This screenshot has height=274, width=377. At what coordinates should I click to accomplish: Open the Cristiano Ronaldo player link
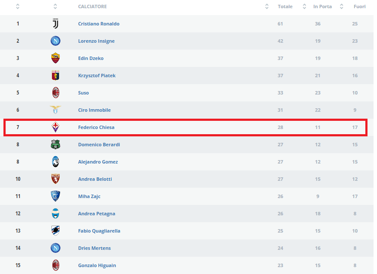tap(99, 24)
